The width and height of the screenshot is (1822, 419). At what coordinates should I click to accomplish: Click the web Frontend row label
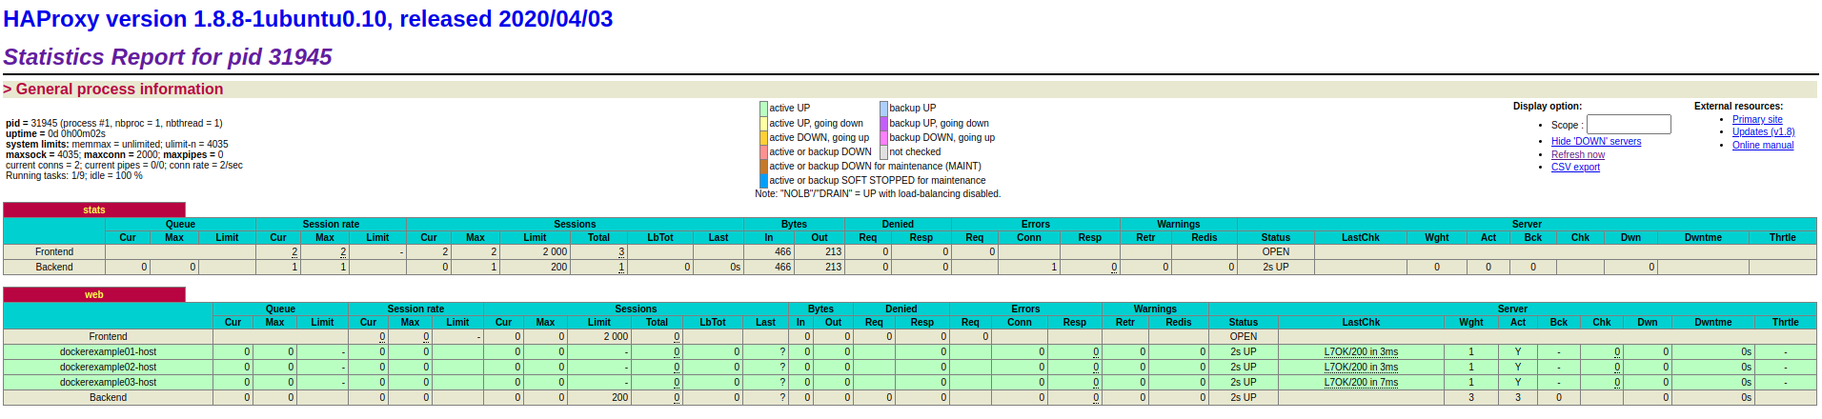click(108, 336)
